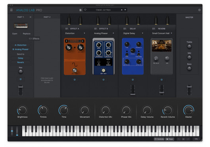
Task: Toggle Effect A Distortion power button
Action: (x=74, y=80)
